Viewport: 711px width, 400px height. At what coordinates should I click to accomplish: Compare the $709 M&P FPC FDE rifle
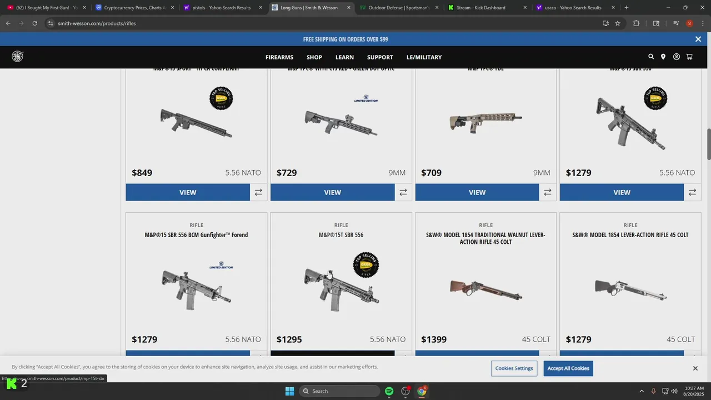click(548, 192)
